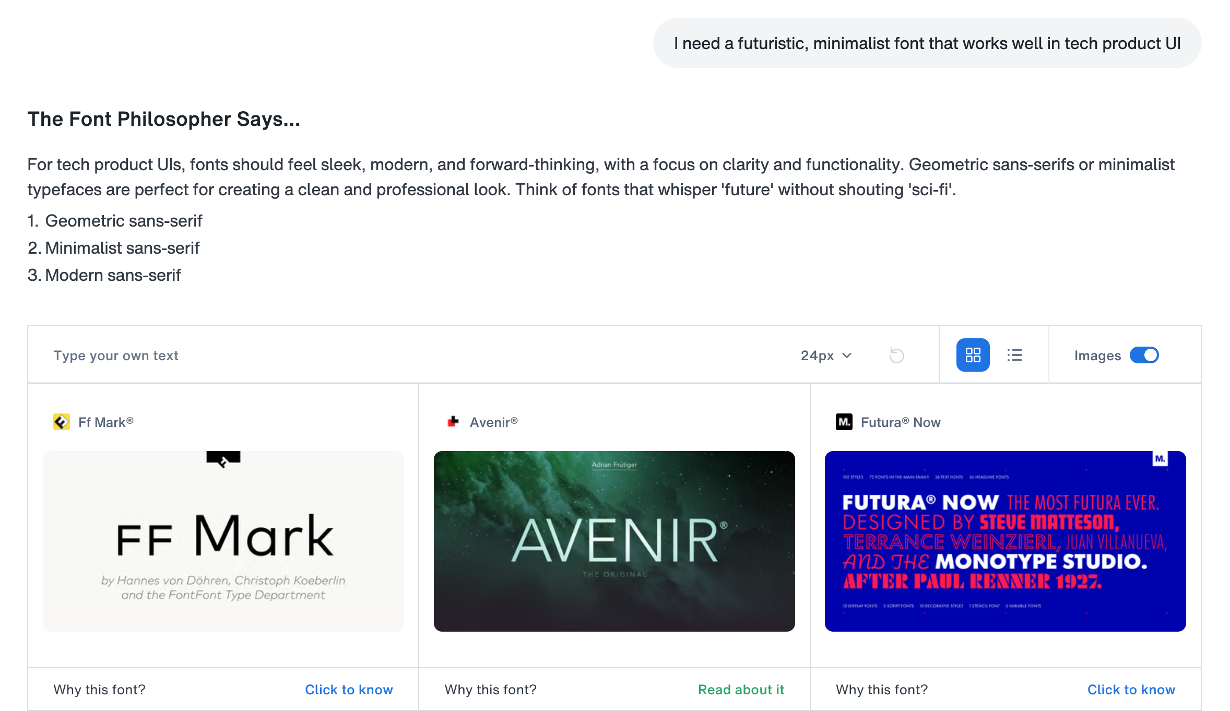Open the FF Mark preview image
Image resolution: width=1230 pixels, height=711 pixels.
pos(223,541)
